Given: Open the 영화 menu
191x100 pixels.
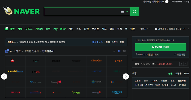Looking at the screenshot, I should point(112,29).
